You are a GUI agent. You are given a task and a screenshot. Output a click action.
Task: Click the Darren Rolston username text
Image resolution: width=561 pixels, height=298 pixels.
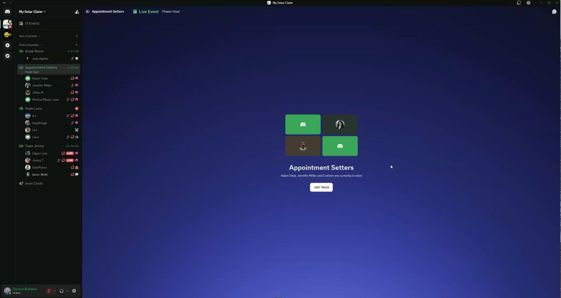25,289
